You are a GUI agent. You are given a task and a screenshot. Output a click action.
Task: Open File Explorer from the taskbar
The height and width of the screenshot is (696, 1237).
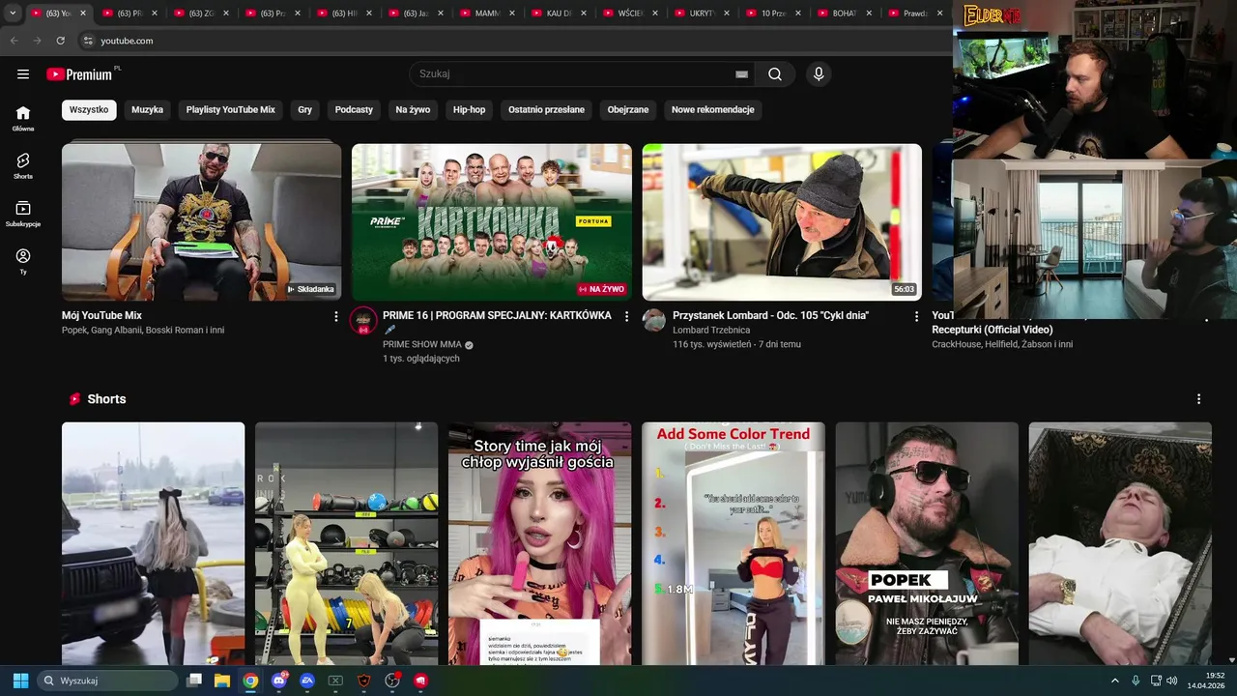click(x=222, y=681)
